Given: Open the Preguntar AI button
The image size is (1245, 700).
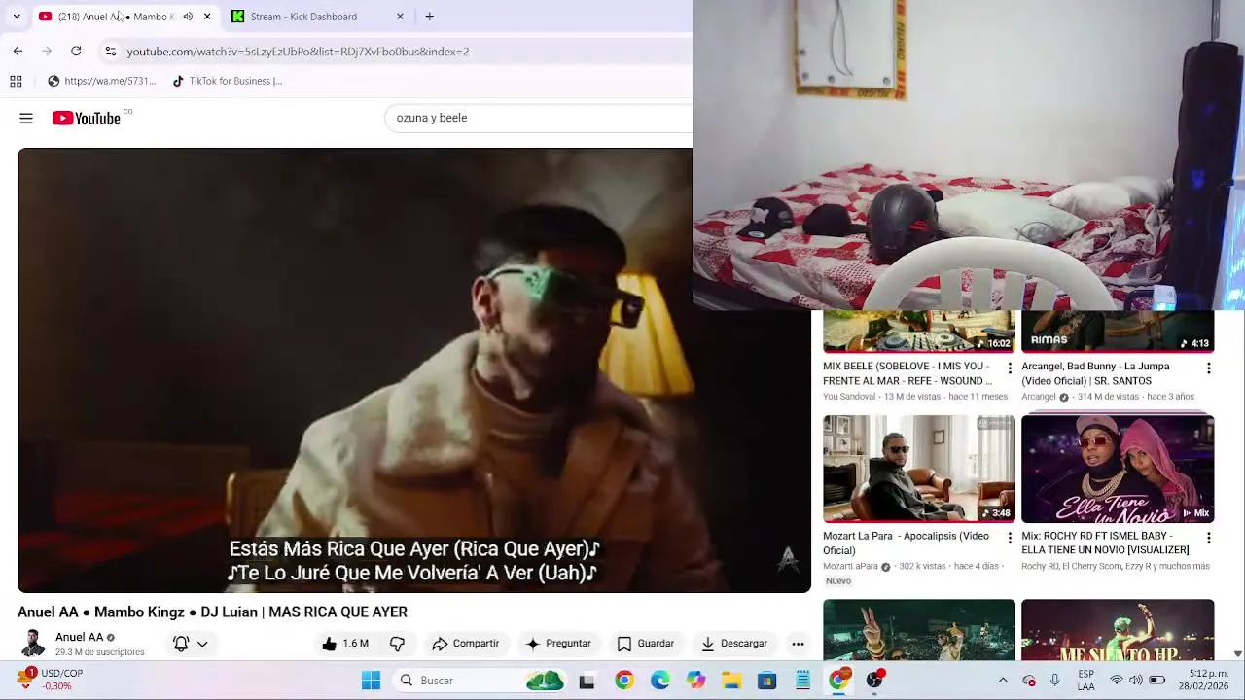Looking at the screenshot, I should click(558, 644).
